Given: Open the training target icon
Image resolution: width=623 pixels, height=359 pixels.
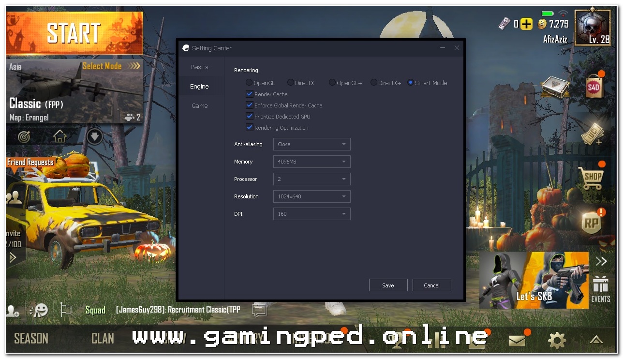Looking at the screenshot, I should (24, 137).
